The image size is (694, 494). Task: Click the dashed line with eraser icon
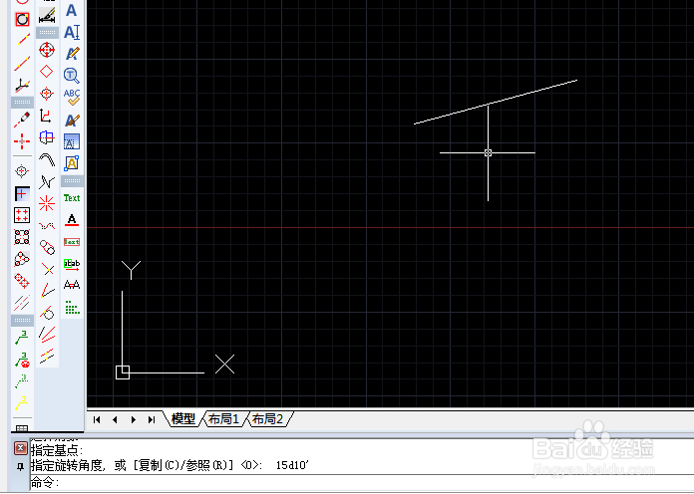[22, 120]
